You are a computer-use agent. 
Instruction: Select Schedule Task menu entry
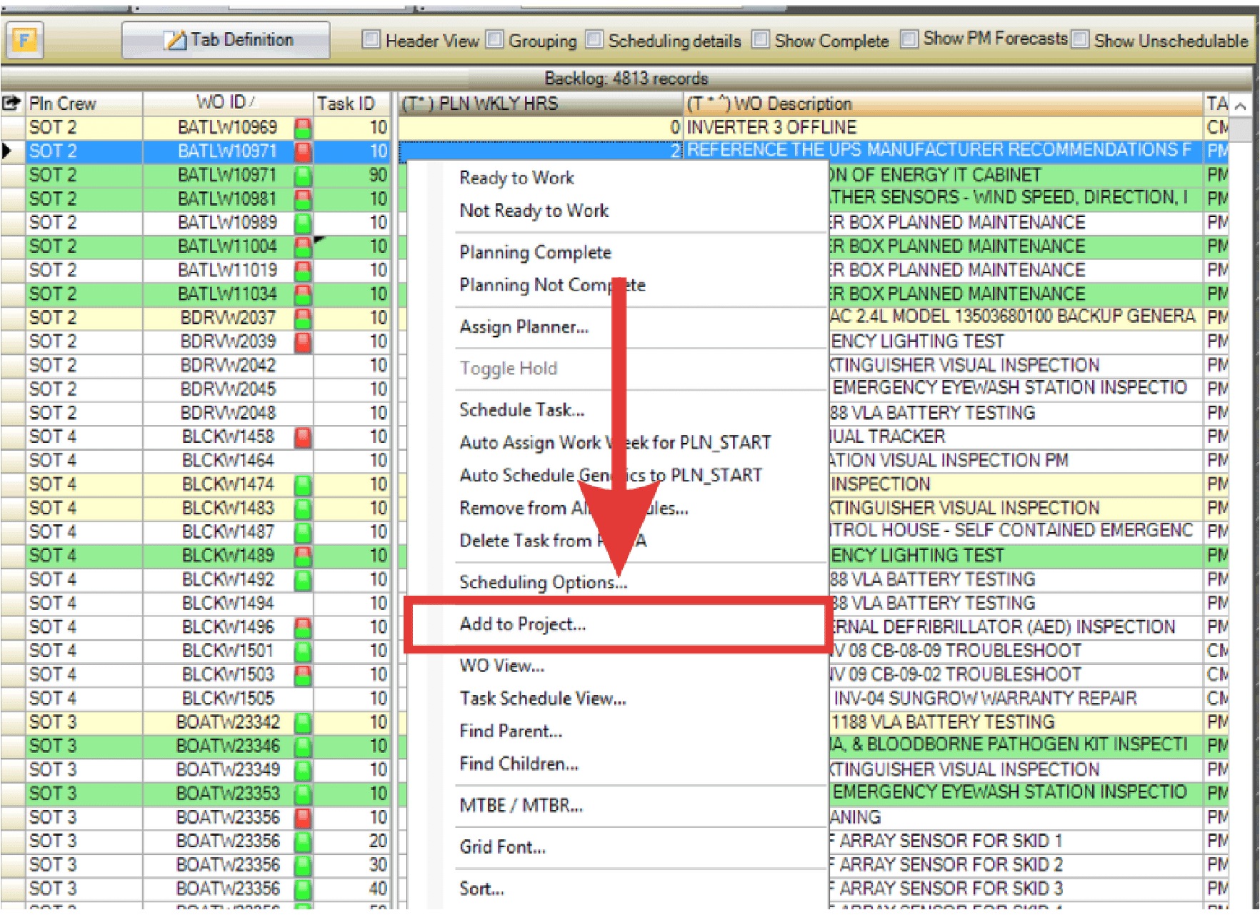click(x=521, y=410)
